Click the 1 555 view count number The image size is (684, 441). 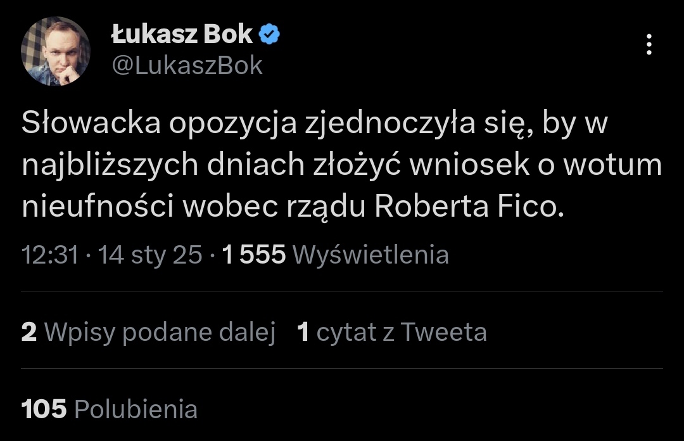point(255,255)
